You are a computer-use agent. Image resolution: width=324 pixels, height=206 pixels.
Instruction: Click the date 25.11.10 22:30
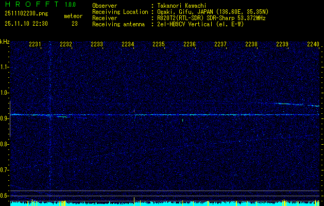point(26,24)
